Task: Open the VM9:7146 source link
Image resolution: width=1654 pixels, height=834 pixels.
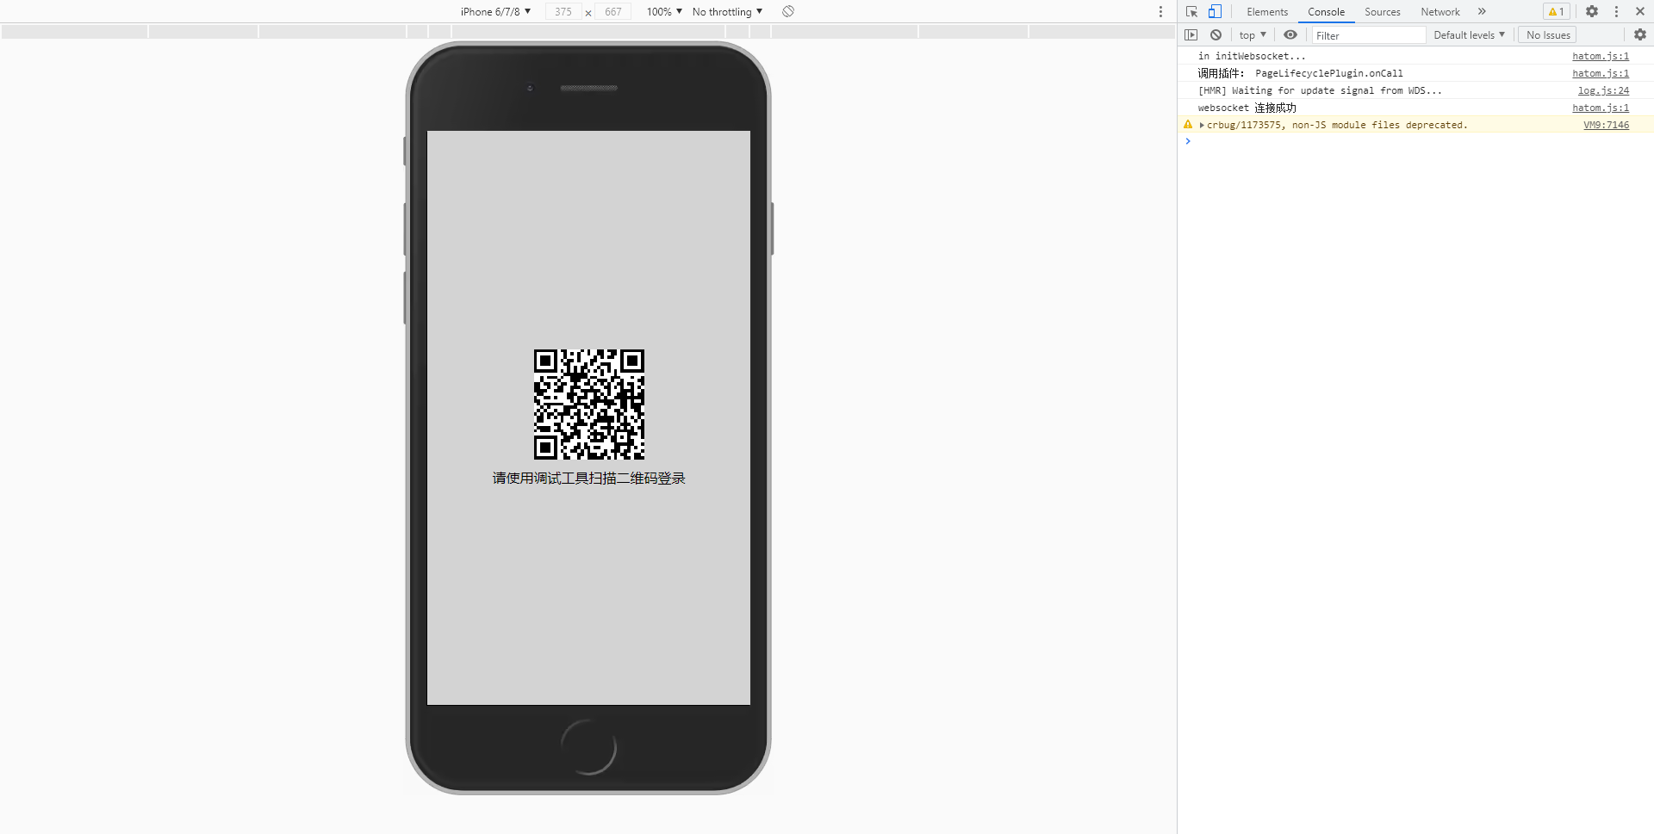Action: click(1606, 125)
